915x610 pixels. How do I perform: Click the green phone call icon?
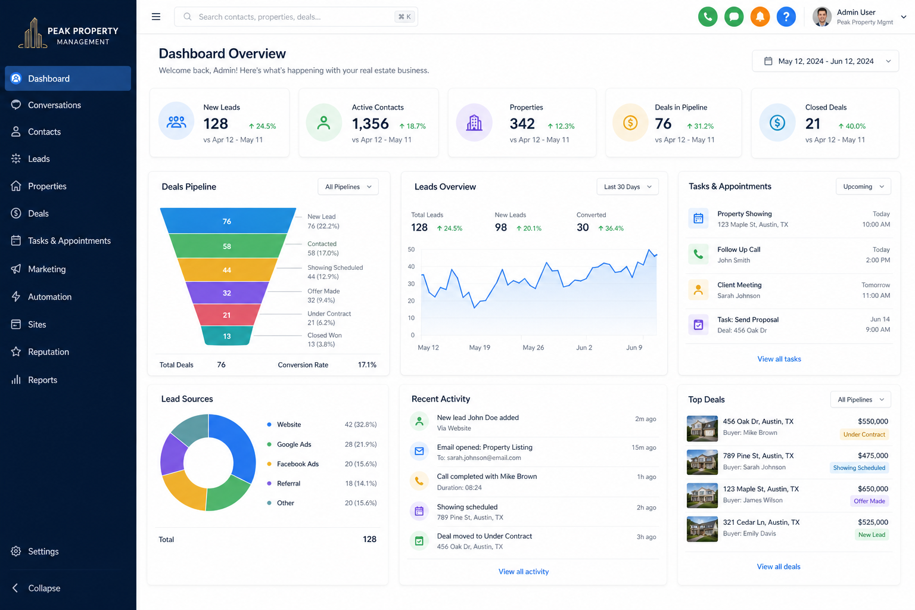tap(708, 17)
